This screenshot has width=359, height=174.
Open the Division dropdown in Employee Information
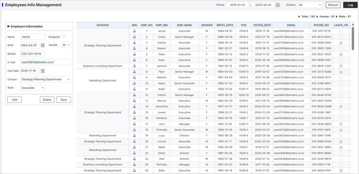click(45, 79)
